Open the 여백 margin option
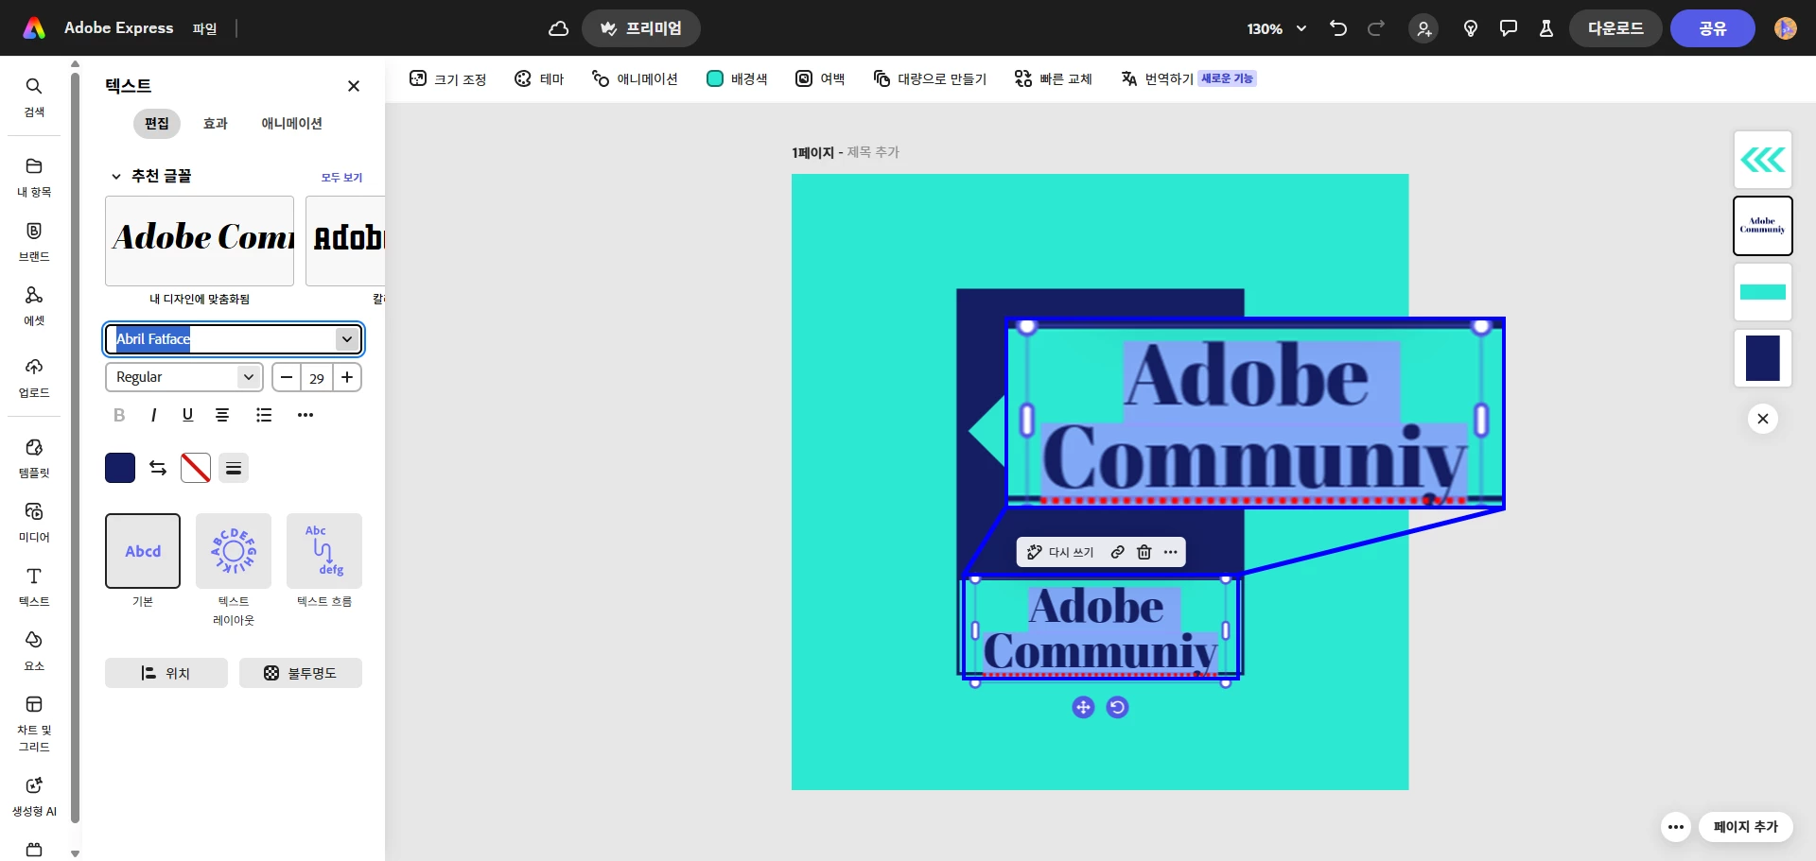Image resolution: width=1816 pixels, height=861 pixels. coord(820,78)
